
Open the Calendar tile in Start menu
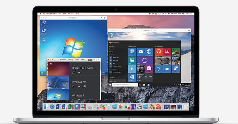tap(132, 52)
